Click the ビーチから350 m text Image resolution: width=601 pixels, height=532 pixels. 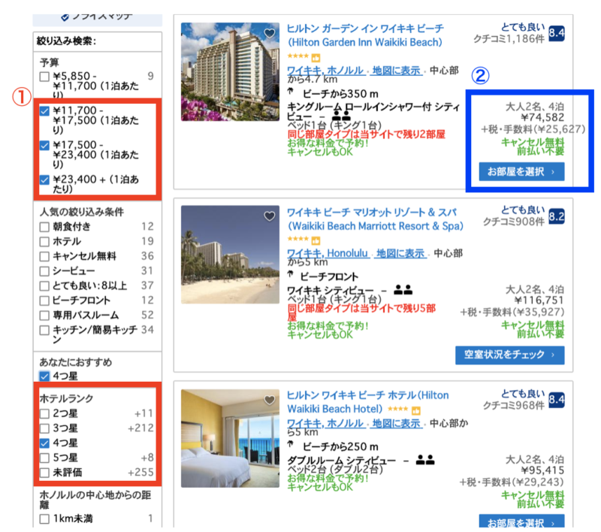click(340, 94)
